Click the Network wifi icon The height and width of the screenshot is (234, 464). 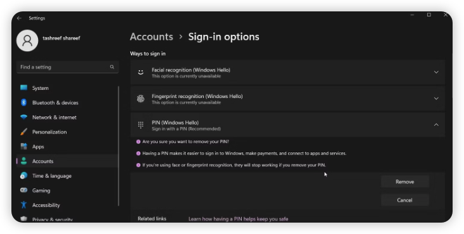pyautogui.click(x=23, y=117)
